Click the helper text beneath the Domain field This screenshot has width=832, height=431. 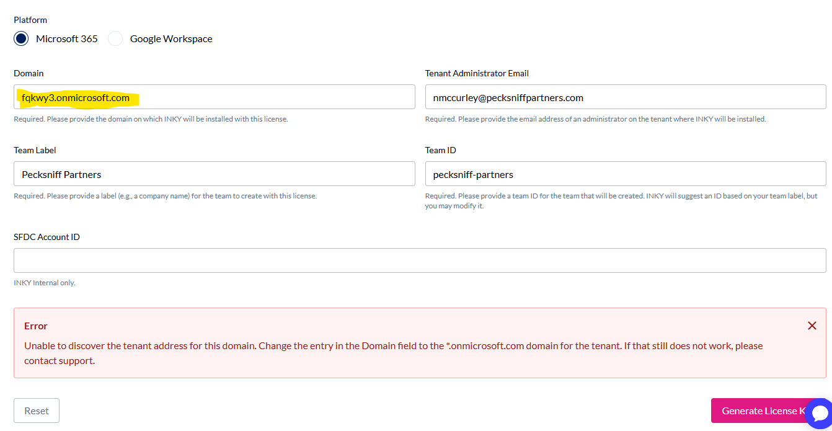point(151,119)
